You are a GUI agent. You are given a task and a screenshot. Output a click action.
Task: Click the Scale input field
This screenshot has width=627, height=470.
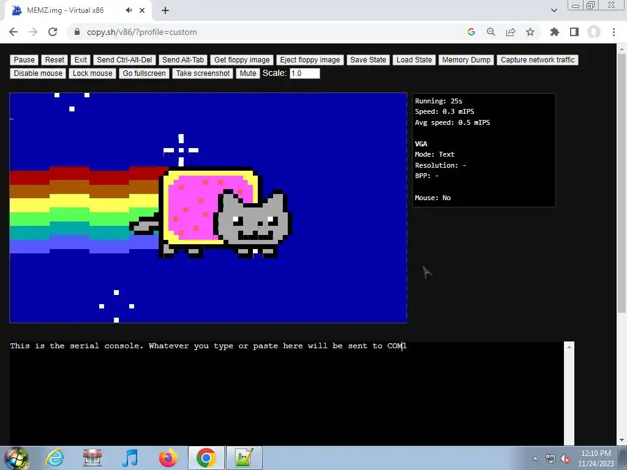pyautogui.click(x=305, y=73)
